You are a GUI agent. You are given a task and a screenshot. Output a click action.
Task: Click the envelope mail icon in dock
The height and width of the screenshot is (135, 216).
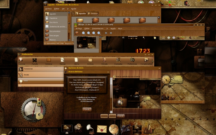point(102,129)
